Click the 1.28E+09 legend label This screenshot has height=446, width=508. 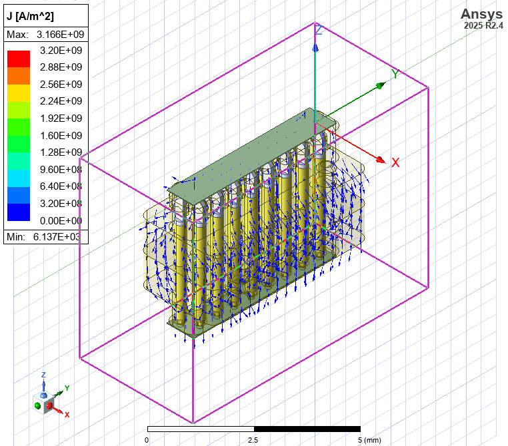point(61,152)
